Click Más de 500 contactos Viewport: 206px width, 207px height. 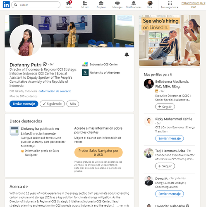point(24,96)
